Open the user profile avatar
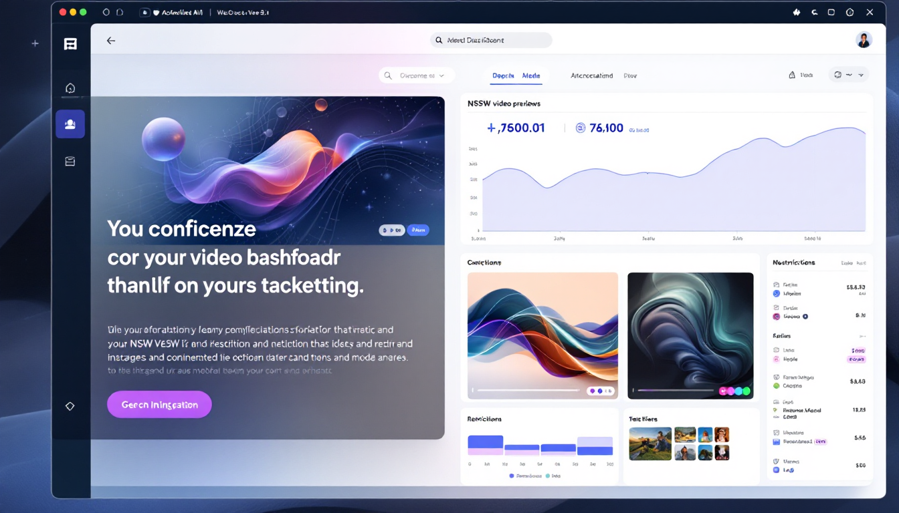Viewport: 899px width, 513px height. [864, 40]
